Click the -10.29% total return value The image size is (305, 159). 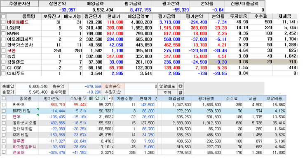point(94,92)
